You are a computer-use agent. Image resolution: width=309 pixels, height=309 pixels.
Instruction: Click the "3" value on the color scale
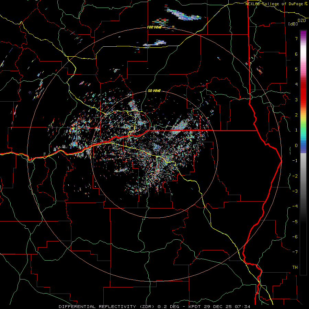click(x=296, y=100)
